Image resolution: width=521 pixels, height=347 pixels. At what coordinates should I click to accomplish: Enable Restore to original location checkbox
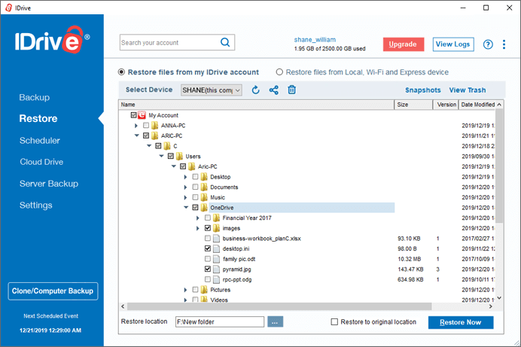pos(334,321)
